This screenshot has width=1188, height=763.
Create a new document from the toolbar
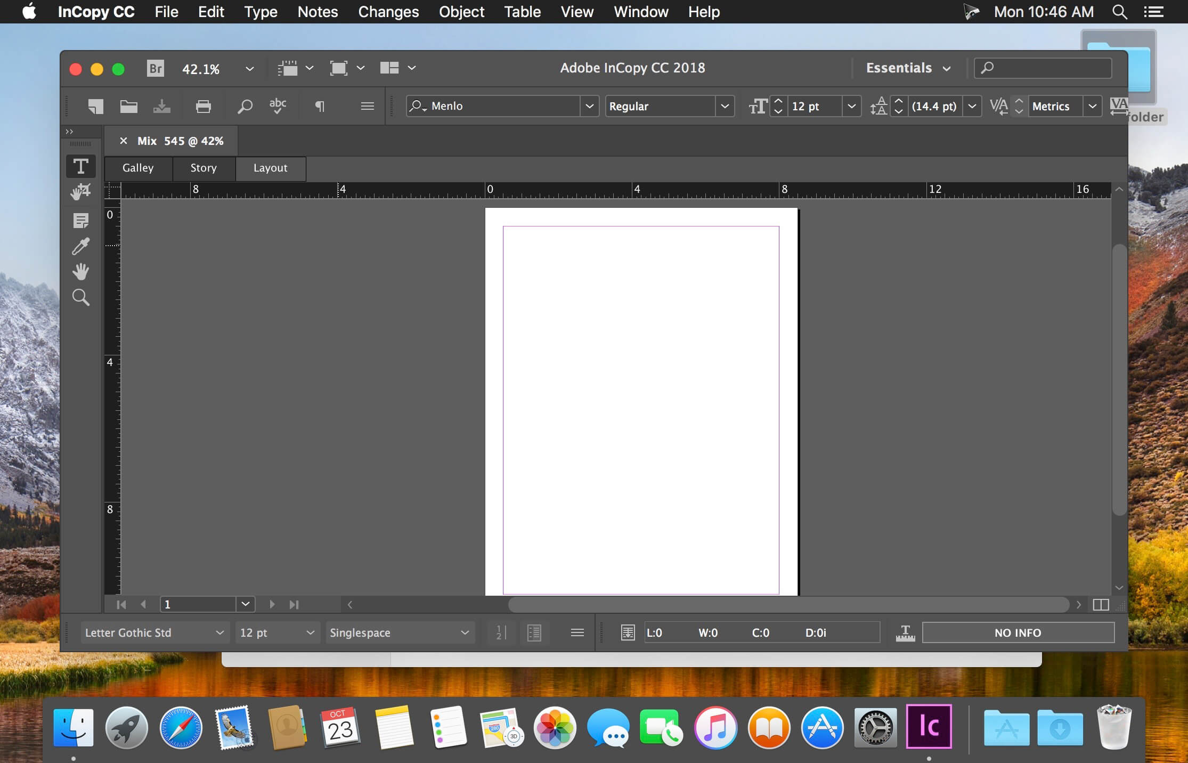[x=96, y=106]
